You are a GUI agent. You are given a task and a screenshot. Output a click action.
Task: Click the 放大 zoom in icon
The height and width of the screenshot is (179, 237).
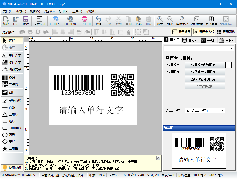[x=160, y=21]
